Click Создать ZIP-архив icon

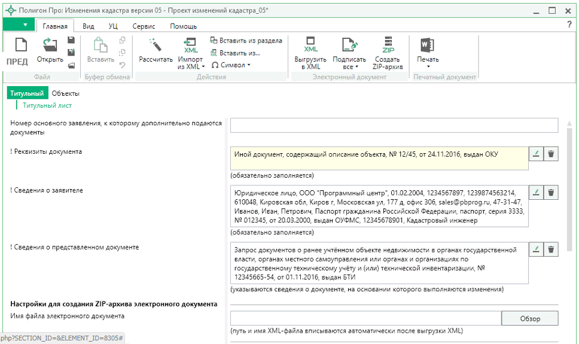click(388, 45)
